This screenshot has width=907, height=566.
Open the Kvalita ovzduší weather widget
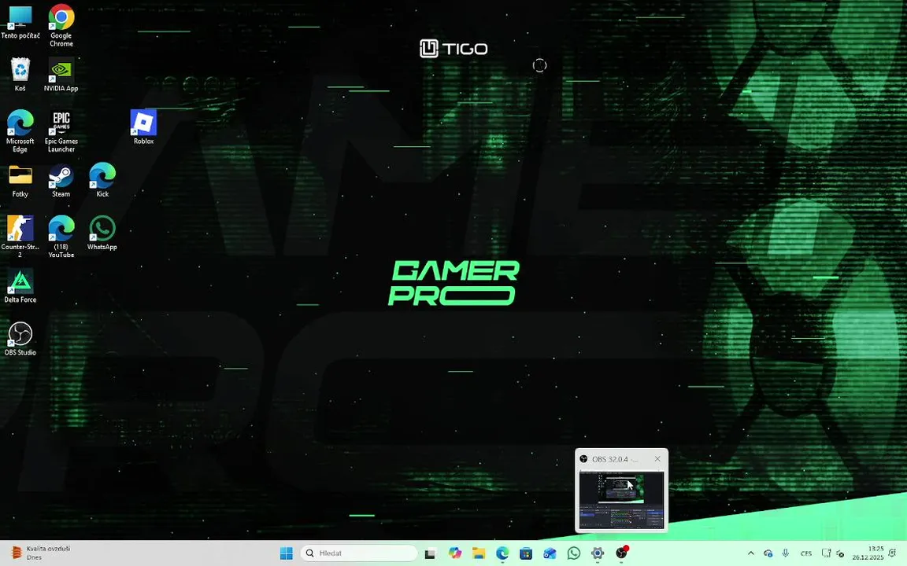[40, 553]
